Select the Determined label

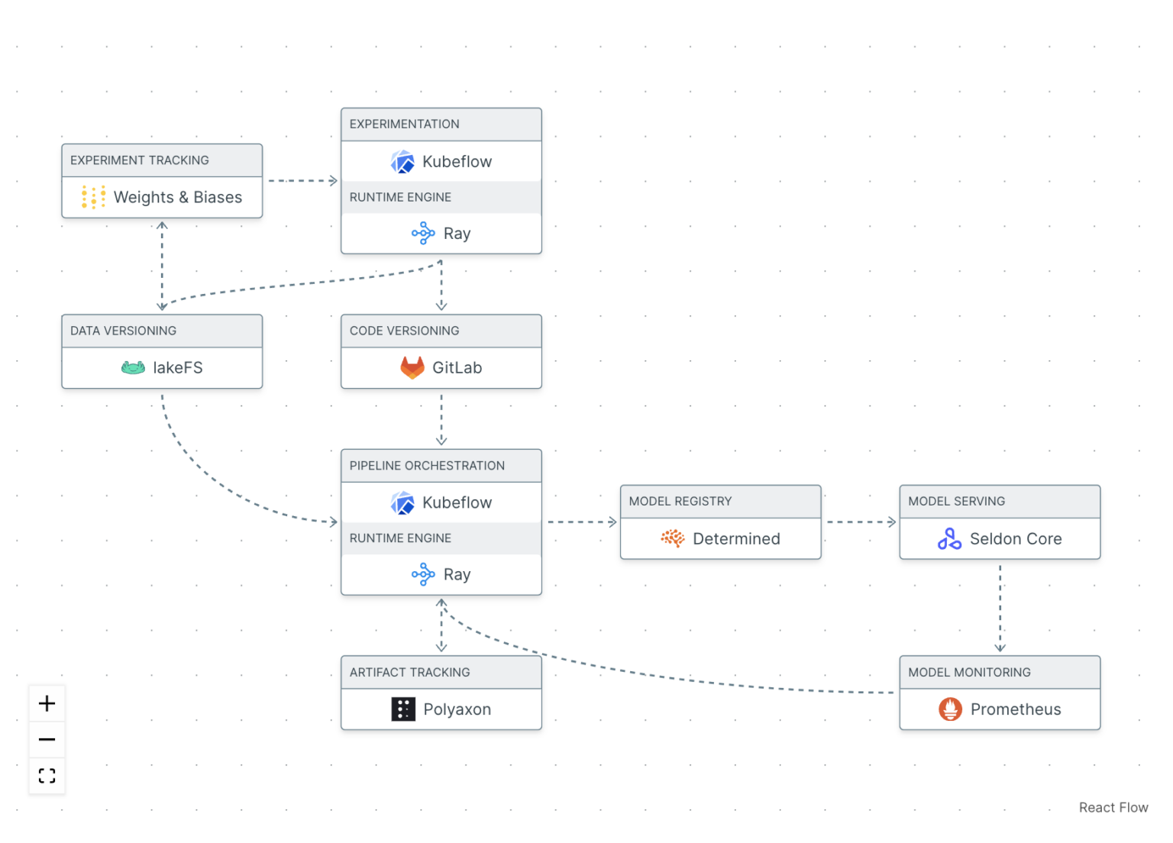tap(736, 539)
